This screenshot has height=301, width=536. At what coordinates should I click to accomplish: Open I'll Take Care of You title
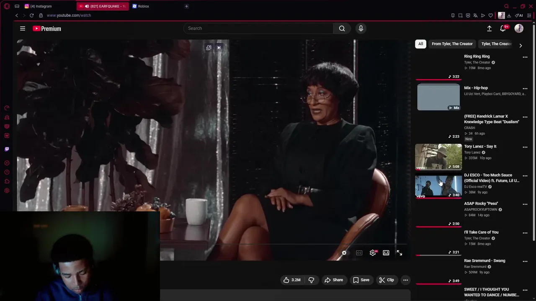pos(481,232)
